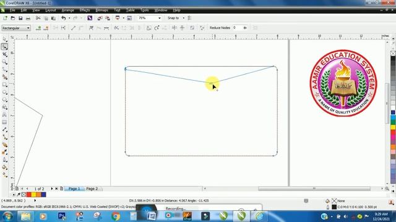This screenshot has width=396, height=222.
Task: Click the horizontal scrollbar thumb
Action: coord(314,189)
